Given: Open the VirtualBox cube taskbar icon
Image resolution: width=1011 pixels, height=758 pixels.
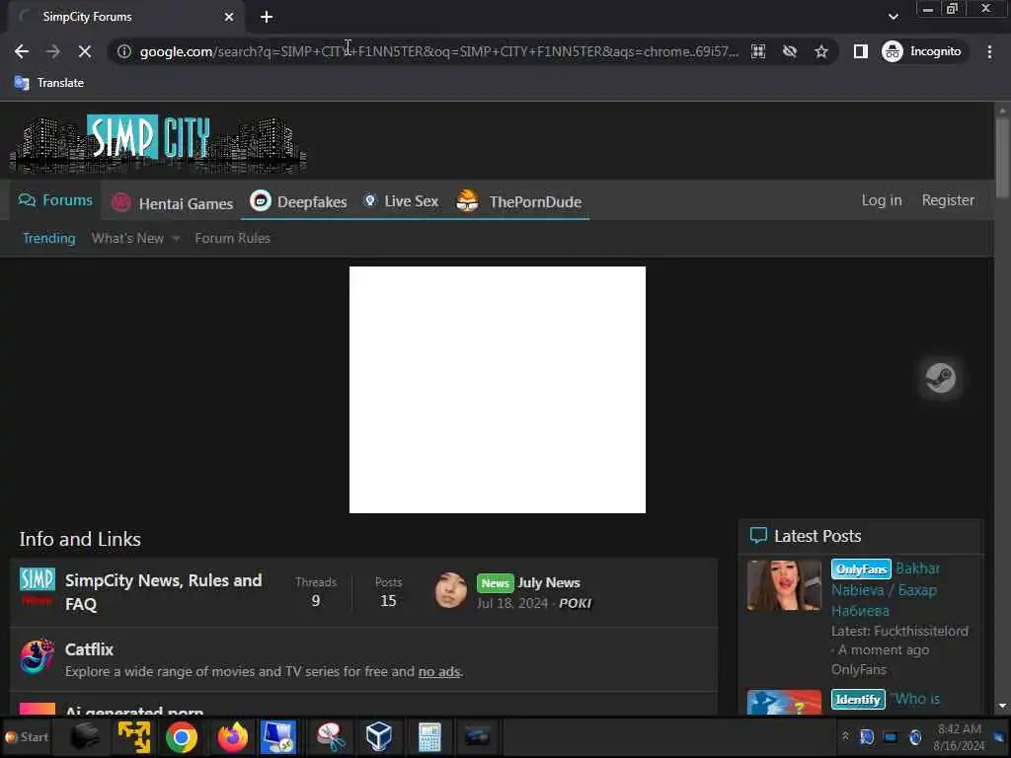Looking at the screenshot, I should click(x=378, y=736).
